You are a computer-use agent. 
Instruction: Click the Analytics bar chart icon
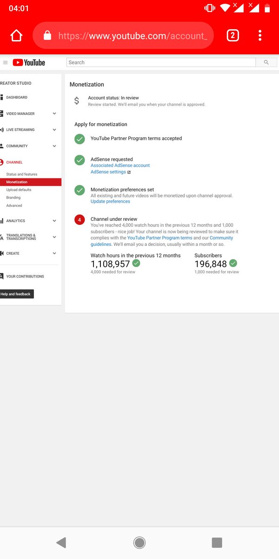pos(1,221)
